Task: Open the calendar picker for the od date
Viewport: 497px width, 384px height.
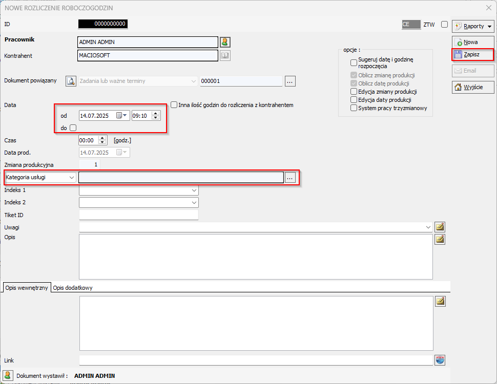Action: [x=122, y=116]
